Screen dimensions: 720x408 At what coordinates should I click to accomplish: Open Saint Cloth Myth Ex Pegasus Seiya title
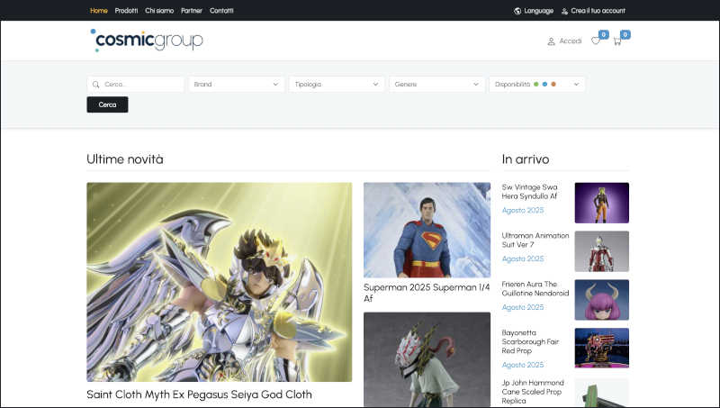[x=199, y=394]
